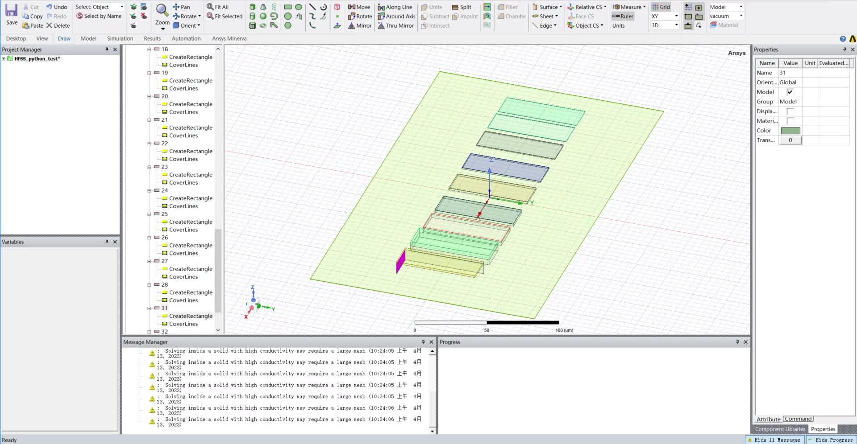Click the Fit All icon
The height and width of the screenshot is (444, 857).
click(x=210, y=7)
